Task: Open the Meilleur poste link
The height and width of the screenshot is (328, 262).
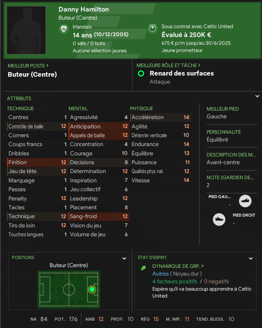Action: tap(28, 66)
